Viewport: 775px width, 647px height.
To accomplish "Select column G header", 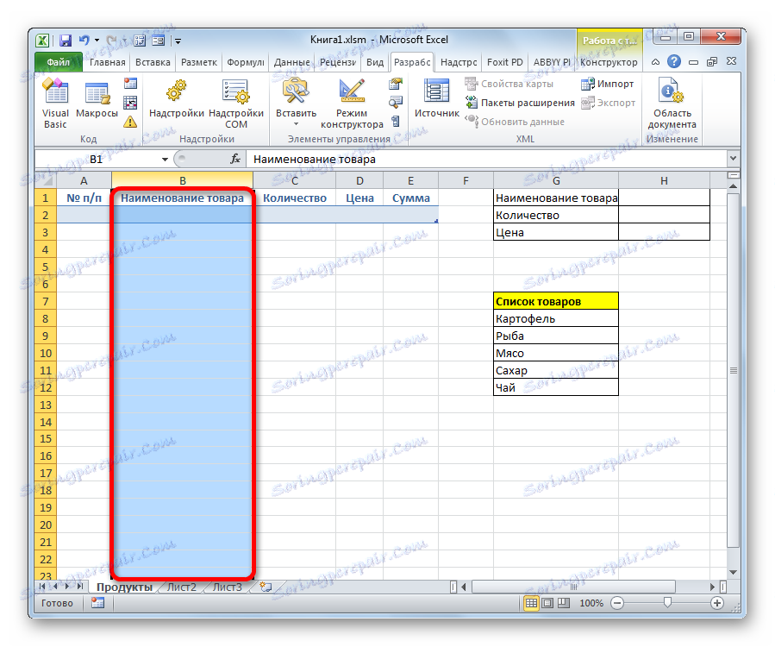I will tap(555, 180).
